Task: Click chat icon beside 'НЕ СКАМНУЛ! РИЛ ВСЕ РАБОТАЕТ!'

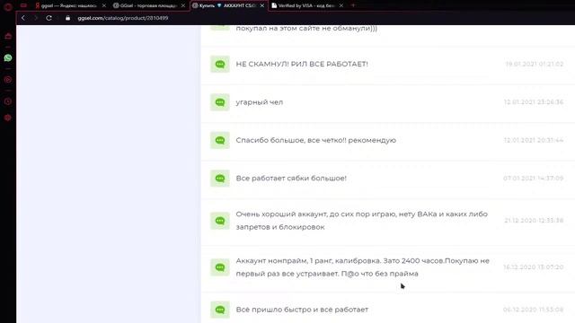Action: click(x=219, y=64)
